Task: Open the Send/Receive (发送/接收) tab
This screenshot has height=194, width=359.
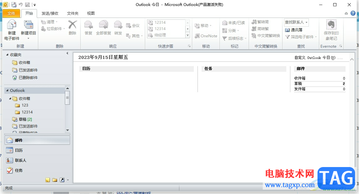Action: 50,13
